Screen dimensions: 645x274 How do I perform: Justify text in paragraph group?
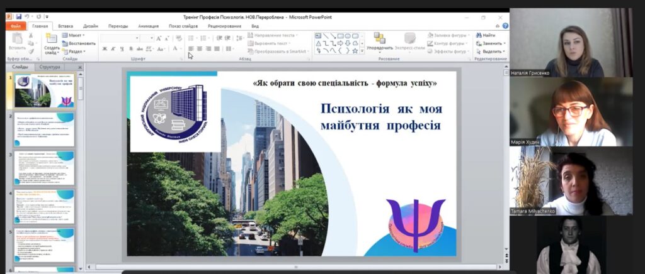[x=217, y=48]
